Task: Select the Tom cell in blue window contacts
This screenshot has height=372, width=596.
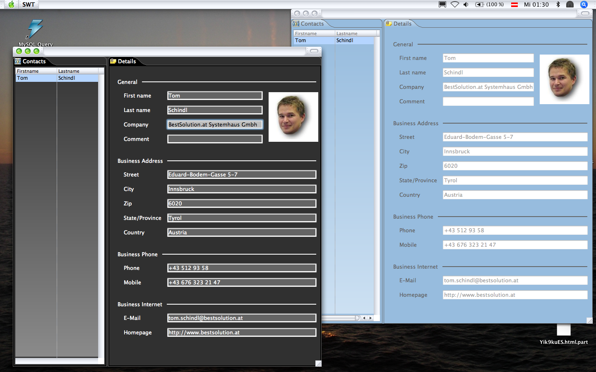Action: pos(314,41)
